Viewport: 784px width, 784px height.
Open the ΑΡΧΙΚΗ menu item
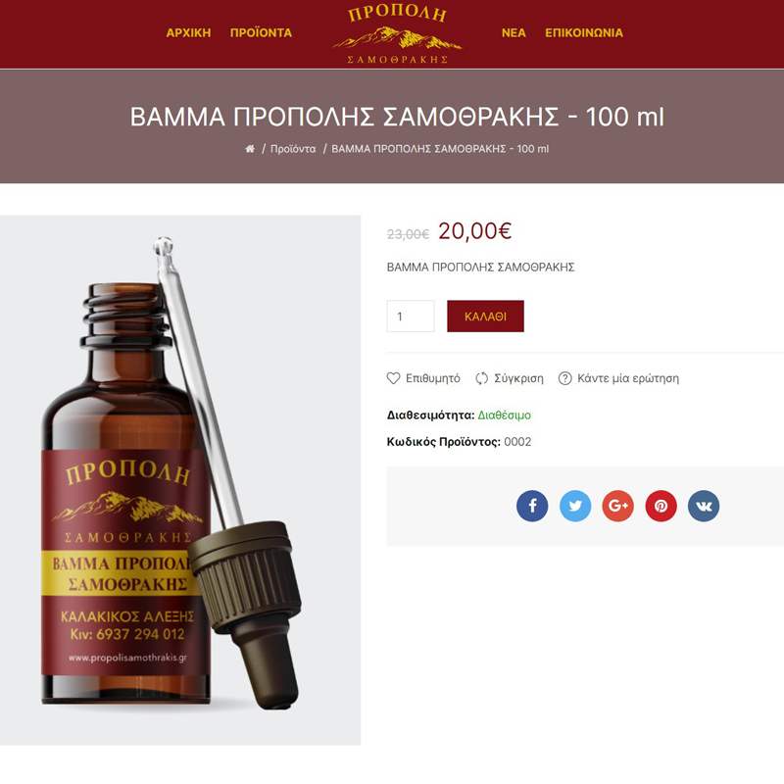coord(188,33)
